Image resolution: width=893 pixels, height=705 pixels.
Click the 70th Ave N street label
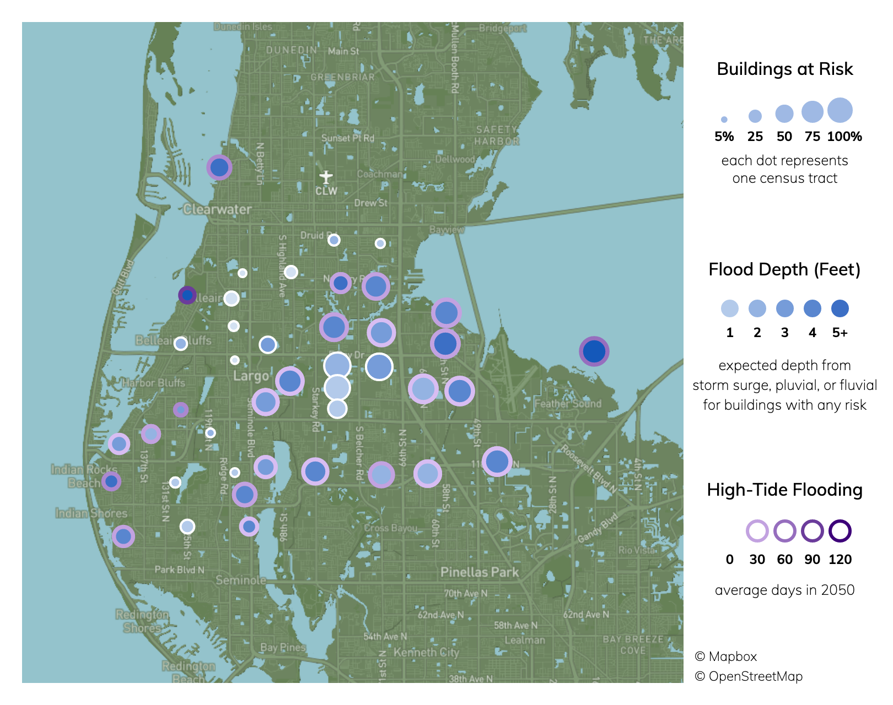[x=466, y=594]
